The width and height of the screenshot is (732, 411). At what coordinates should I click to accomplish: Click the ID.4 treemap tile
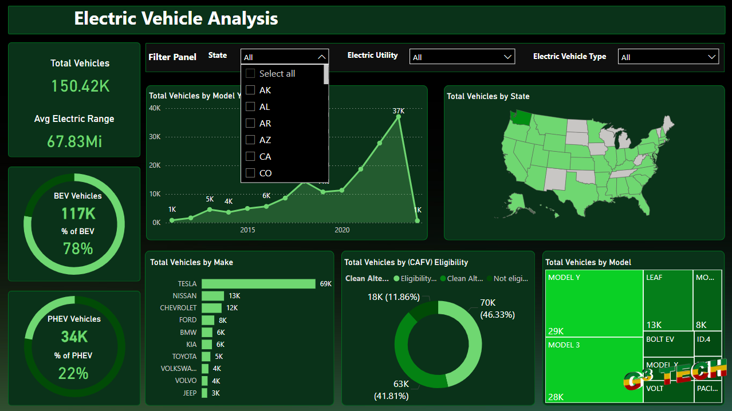point(708,345)
